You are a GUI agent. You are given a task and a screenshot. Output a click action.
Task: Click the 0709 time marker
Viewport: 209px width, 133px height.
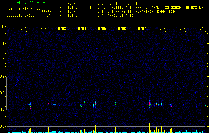click(x=182, y=28)
